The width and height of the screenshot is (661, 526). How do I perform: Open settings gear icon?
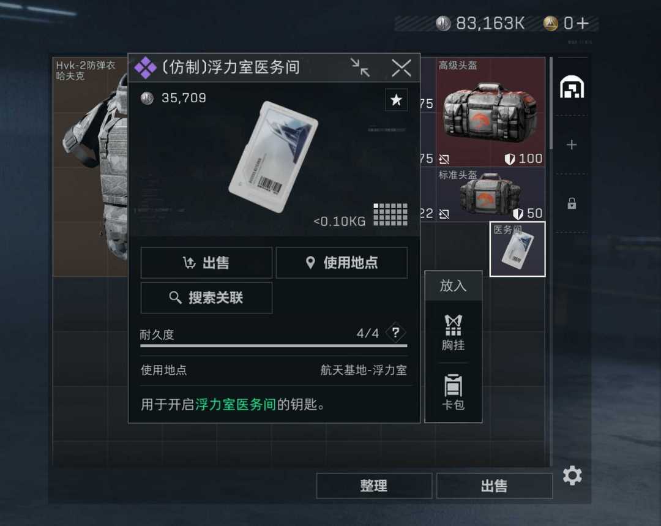click(x=572, y=476)
